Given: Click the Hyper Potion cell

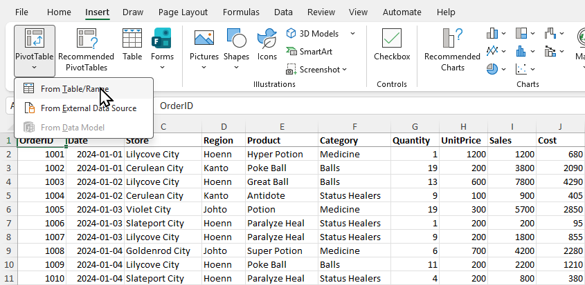Looking at the screenshot, I should pos(282,154).
